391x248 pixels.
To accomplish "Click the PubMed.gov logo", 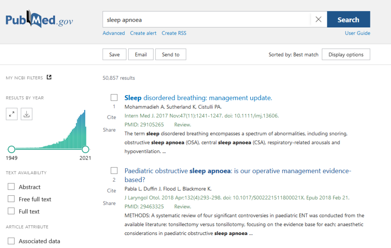I will pos(39,20).
